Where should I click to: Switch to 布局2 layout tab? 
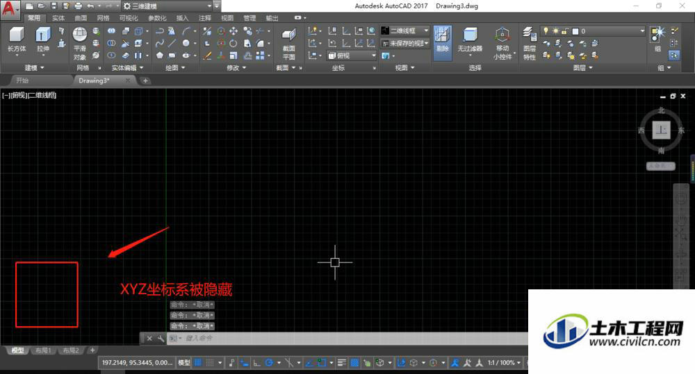point(71,350)
